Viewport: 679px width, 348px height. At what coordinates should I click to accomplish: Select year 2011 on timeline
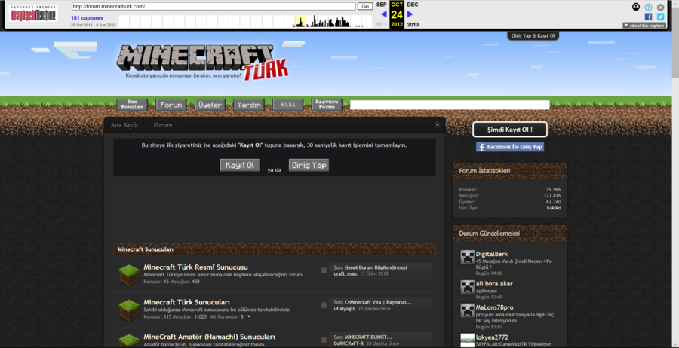pyautogui.click(x=380, y=25)
